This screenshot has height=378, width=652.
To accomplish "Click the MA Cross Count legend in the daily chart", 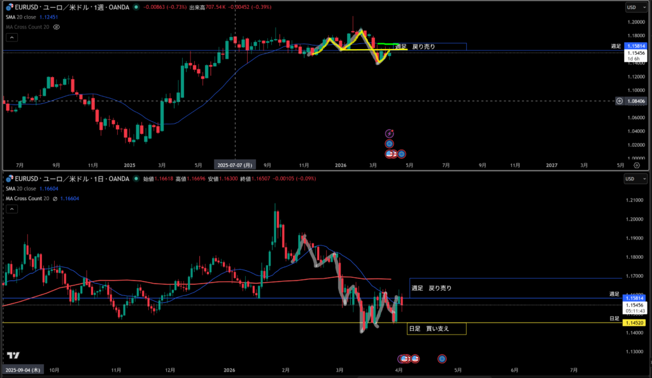I will [27, 199].
